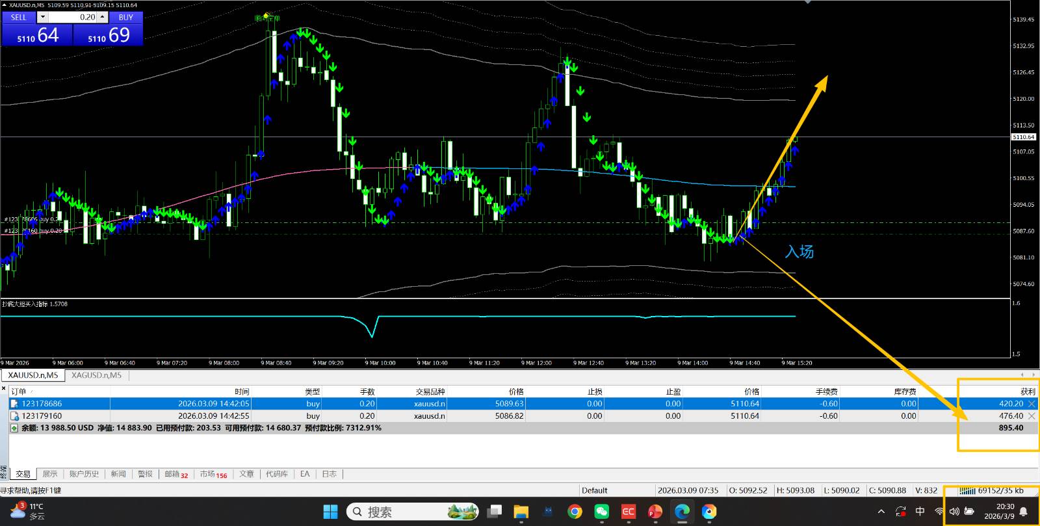Close order 123179160 using its X icon
The image size is (1040, 526).
(1032, 416)
